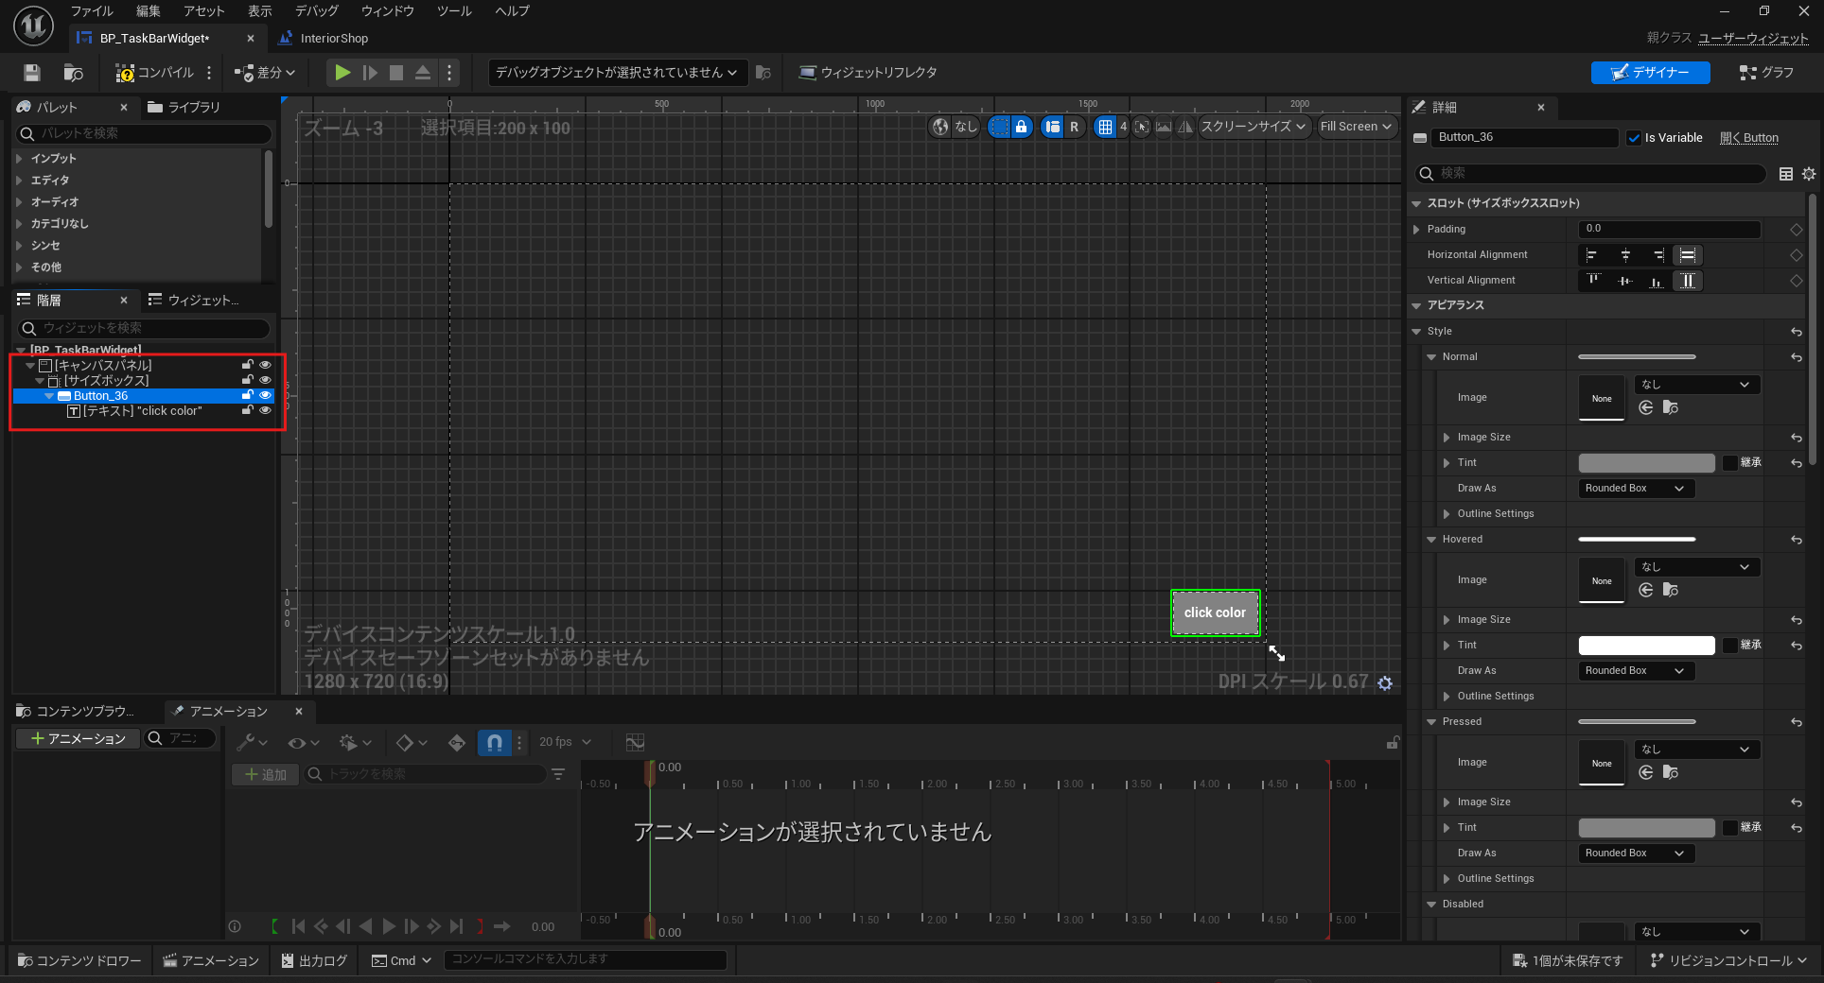Reset Normal Tint to default arrow
The width and height of the screenshot is (1824, 983).
(x=1796, y=463)
